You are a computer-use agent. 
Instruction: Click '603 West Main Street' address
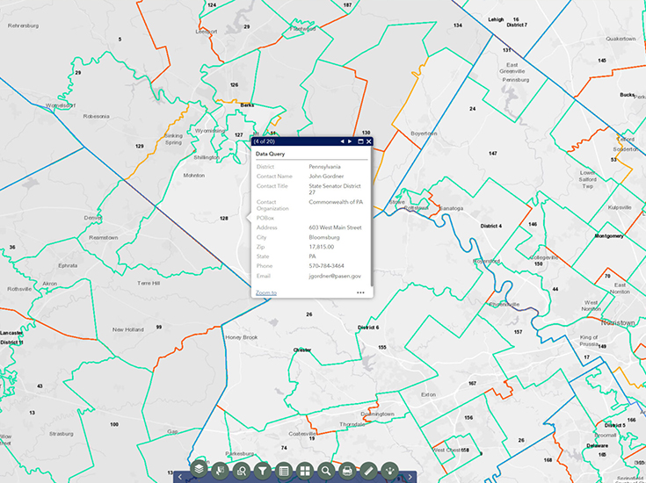click(336, 227)
